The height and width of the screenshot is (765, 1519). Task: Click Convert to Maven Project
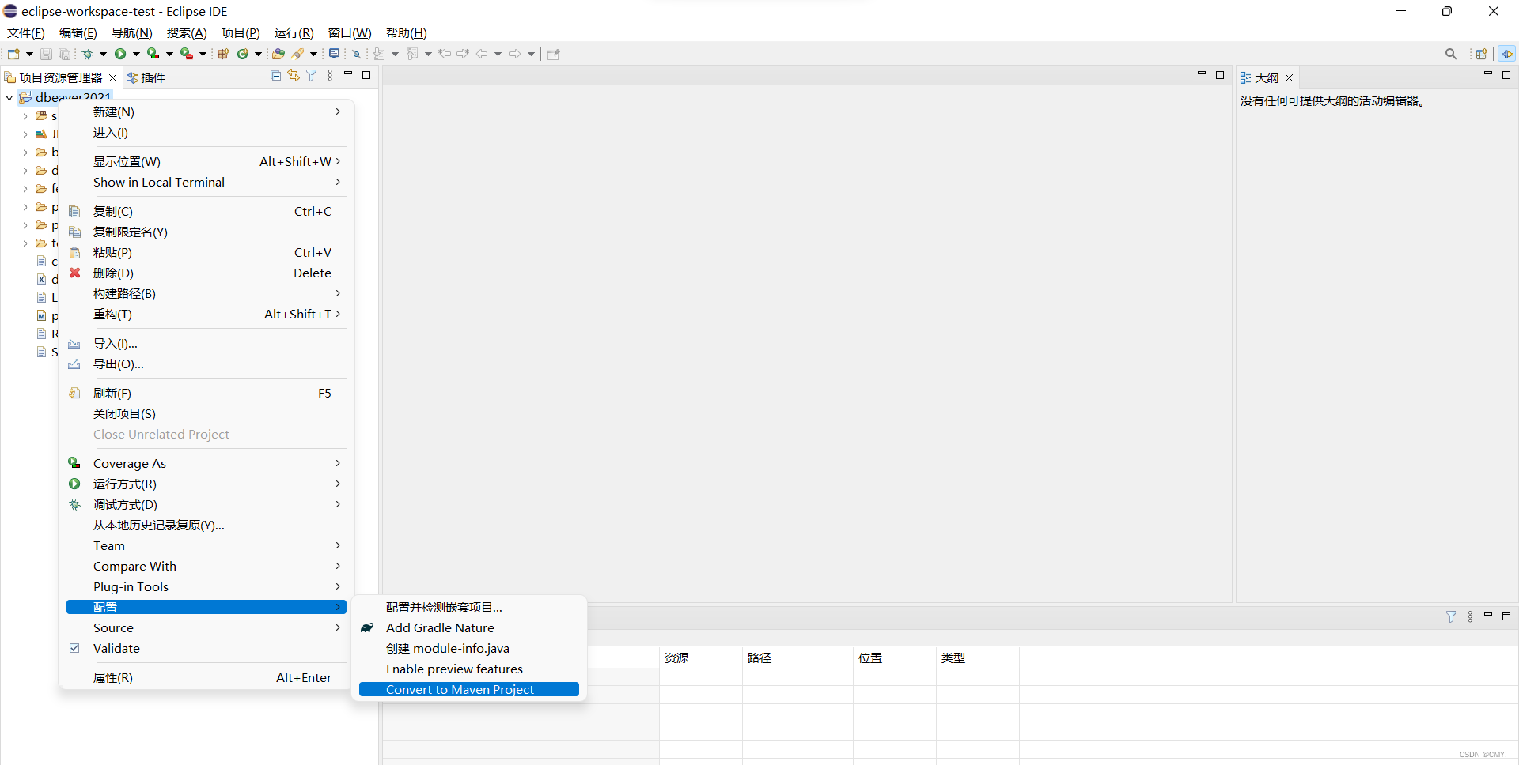[x=460, y=689]
